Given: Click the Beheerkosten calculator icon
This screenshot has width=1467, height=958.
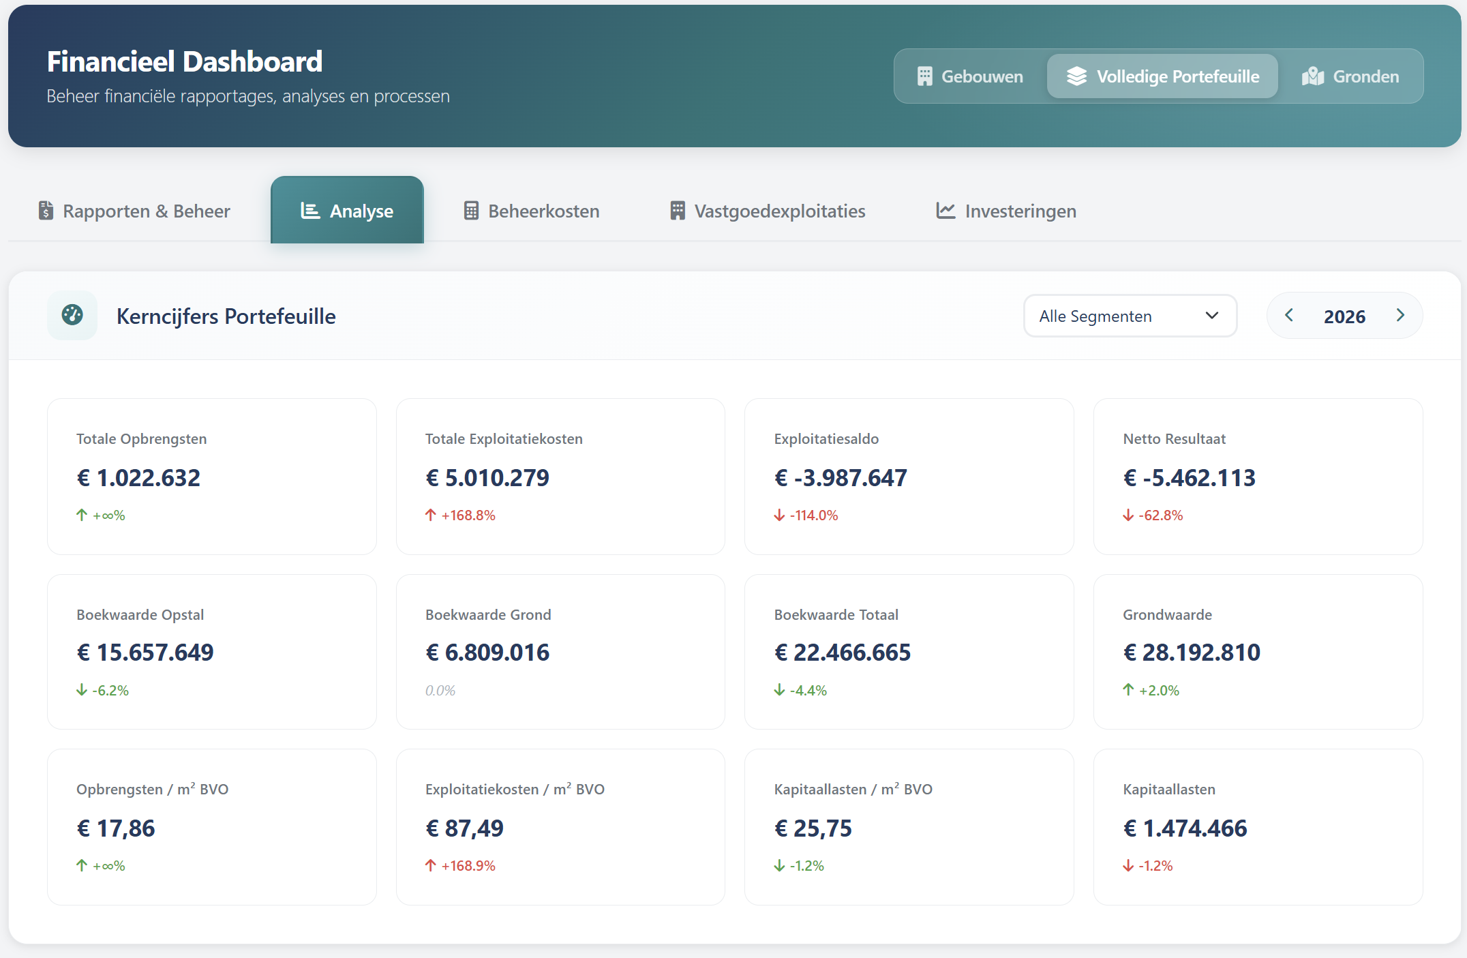Looking at the screenshot, I should tap(470, 210).
